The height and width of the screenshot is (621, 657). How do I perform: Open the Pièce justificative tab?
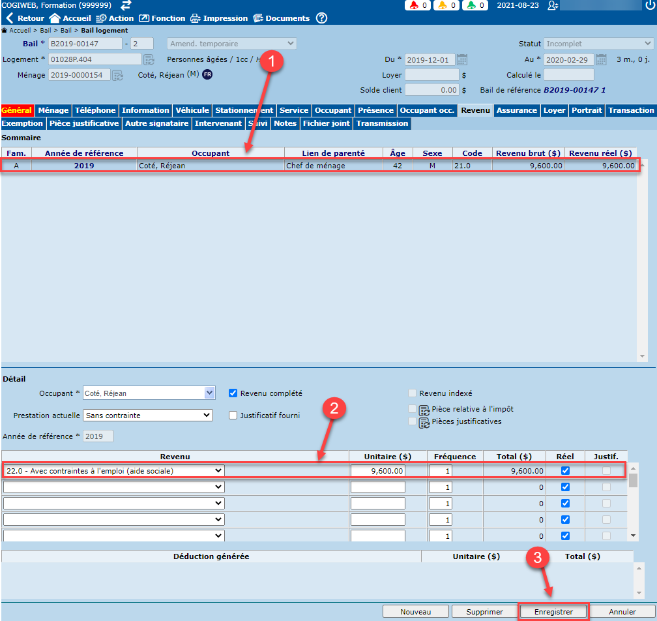[x=84, y=123]
